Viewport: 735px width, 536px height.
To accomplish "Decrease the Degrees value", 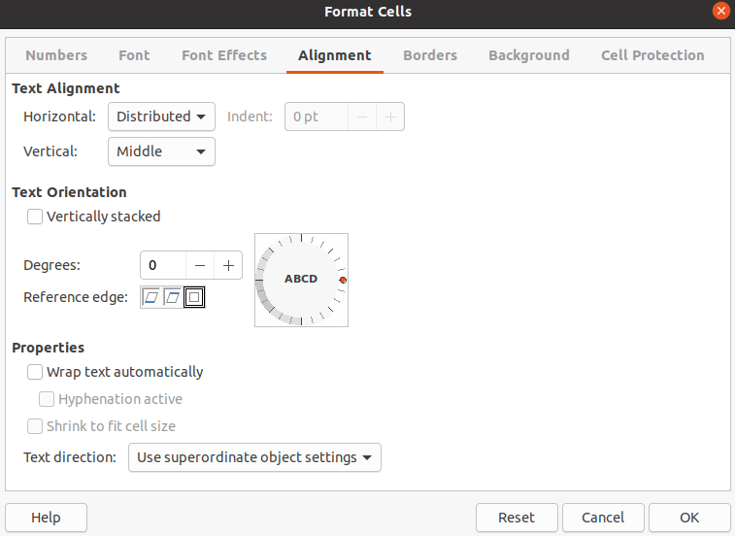I will 200,265.
